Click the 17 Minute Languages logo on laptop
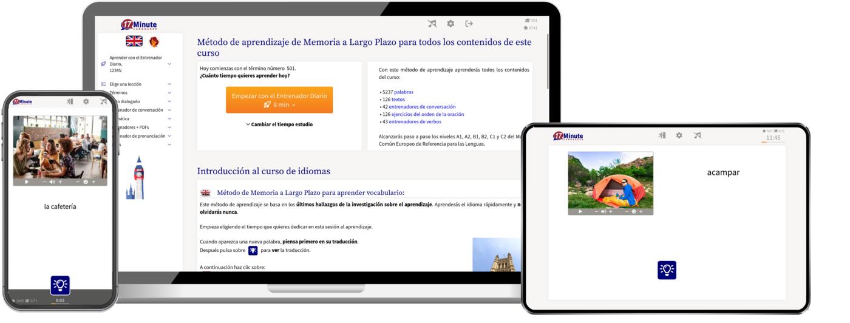 click(x=139, y=25)
